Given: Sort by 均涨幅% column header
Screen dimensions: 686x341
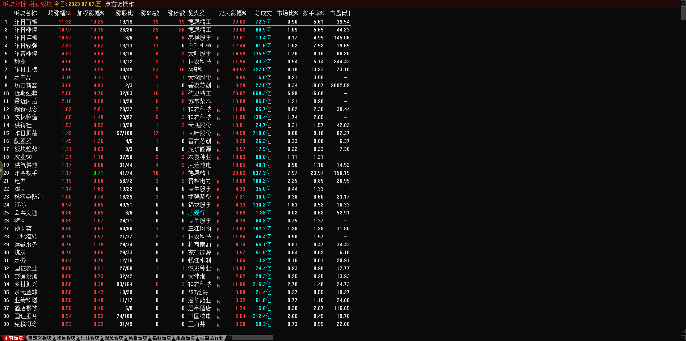Looking at the screenshot, I should coord(59,13).
